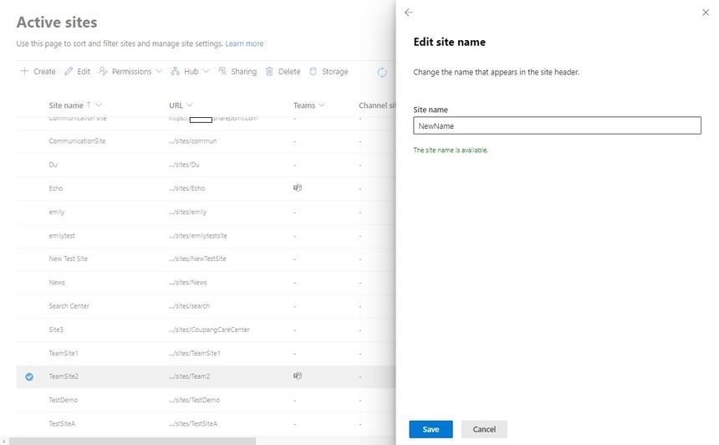Sort by the Site name column header
This screenshot has width=719, height=445.
pyautogui.click(x=66, y=105)
